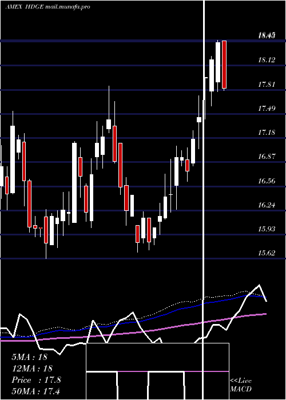Click the 16.24 price axis label
The image size is (286, 400).
click(x=267, y=205)
